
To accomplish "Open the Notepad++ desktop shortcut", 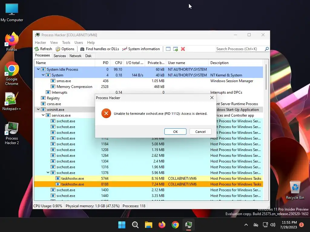I will pos(12,101).
